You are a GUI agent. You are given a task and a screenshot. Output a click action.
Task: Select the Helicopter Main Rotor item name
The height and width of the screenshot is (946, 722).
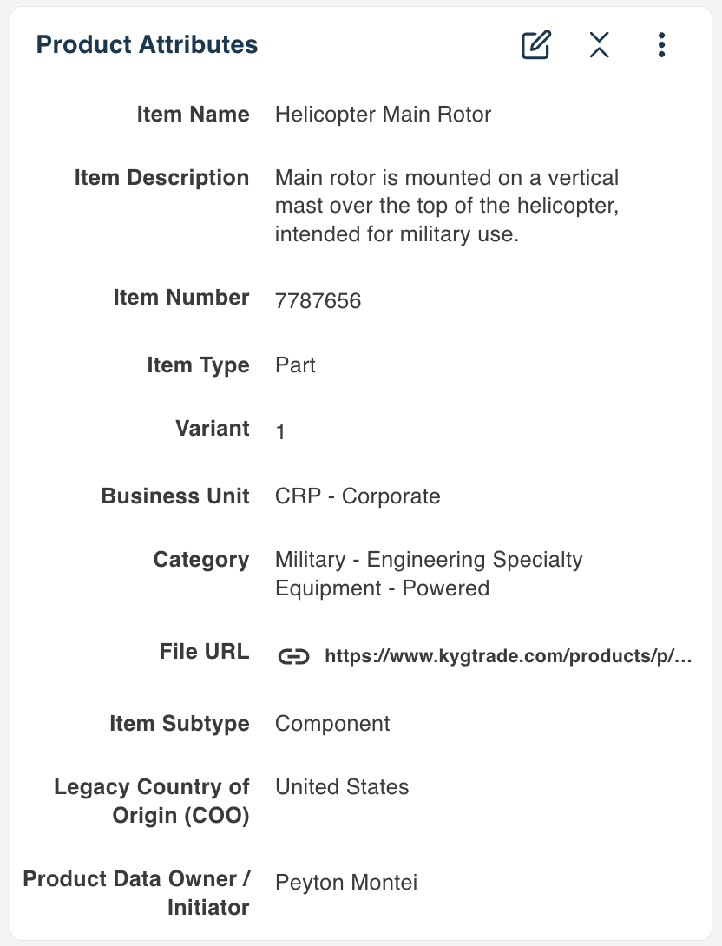tap(383, 114)
